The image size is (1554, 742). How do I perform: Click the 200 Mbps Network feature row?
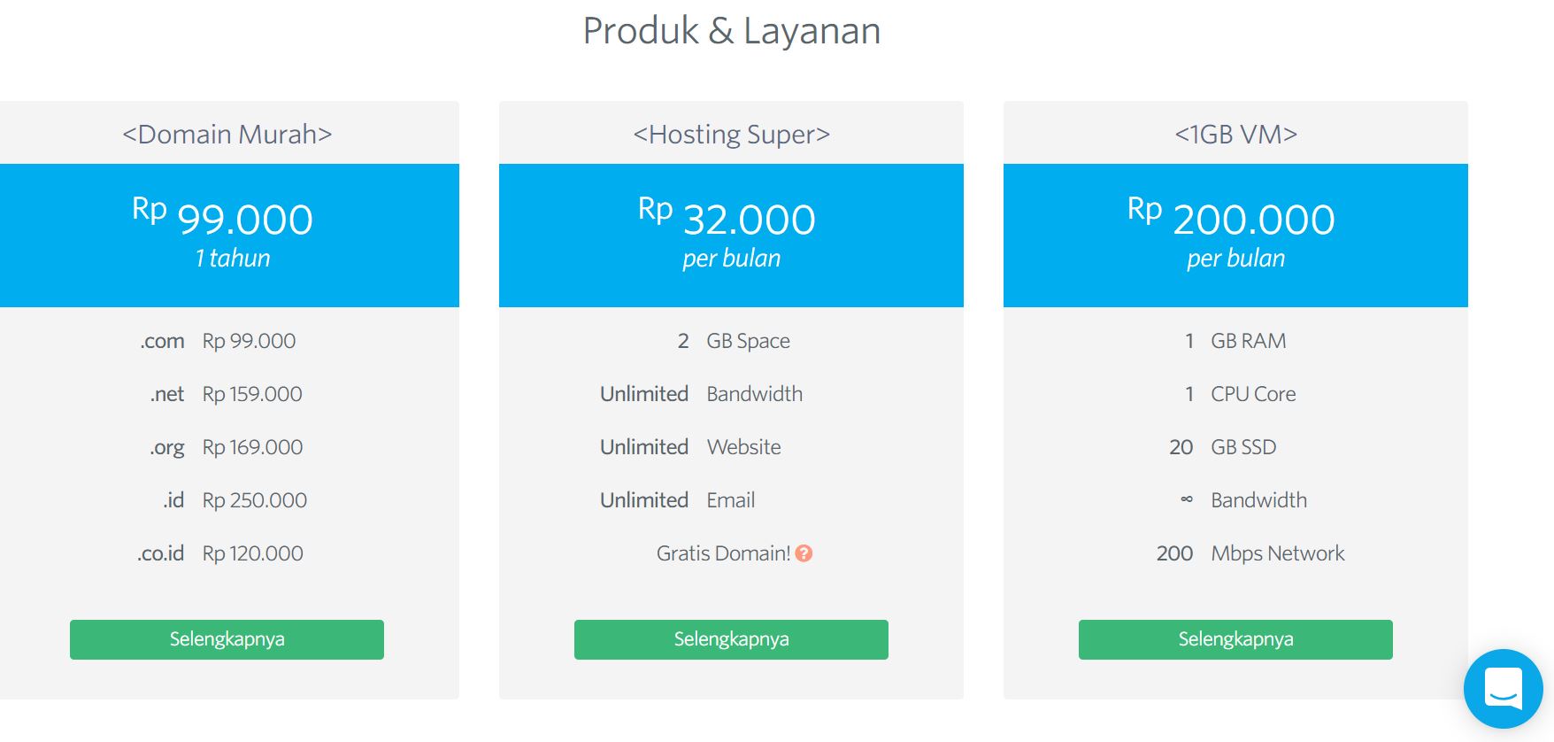(1250, 553)
